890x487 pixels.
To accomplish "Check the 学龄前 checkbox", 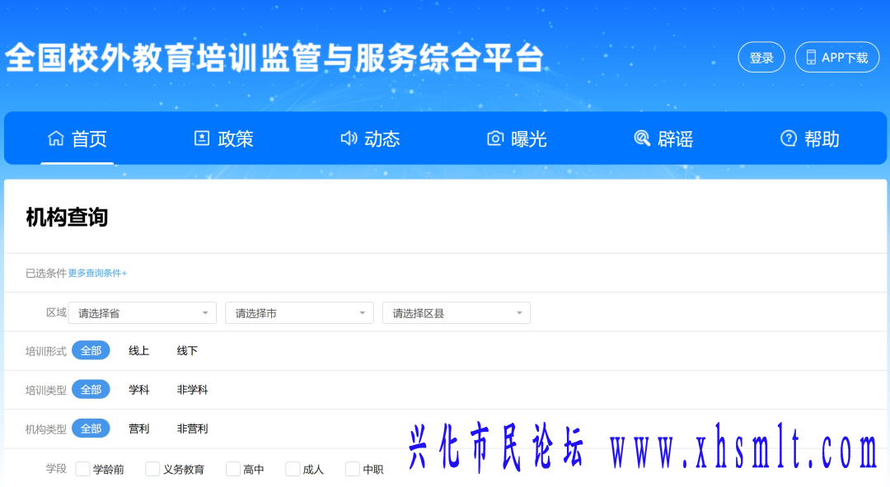I will [x=83, y=469].
